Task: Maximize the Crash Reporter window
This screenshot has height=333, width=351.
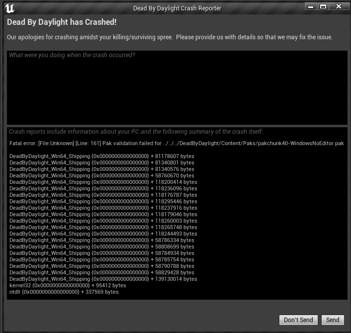Action: pyautogui.click(x=323, y=6)
